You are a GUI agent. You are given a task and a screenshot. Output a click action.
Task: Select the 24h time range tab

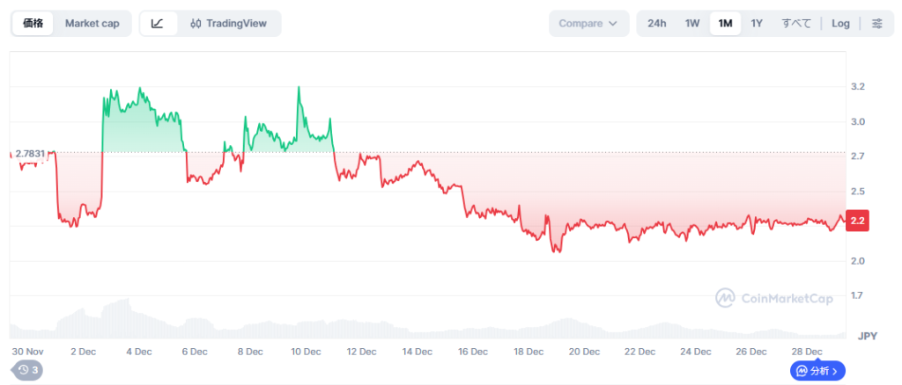pos(657,24)
